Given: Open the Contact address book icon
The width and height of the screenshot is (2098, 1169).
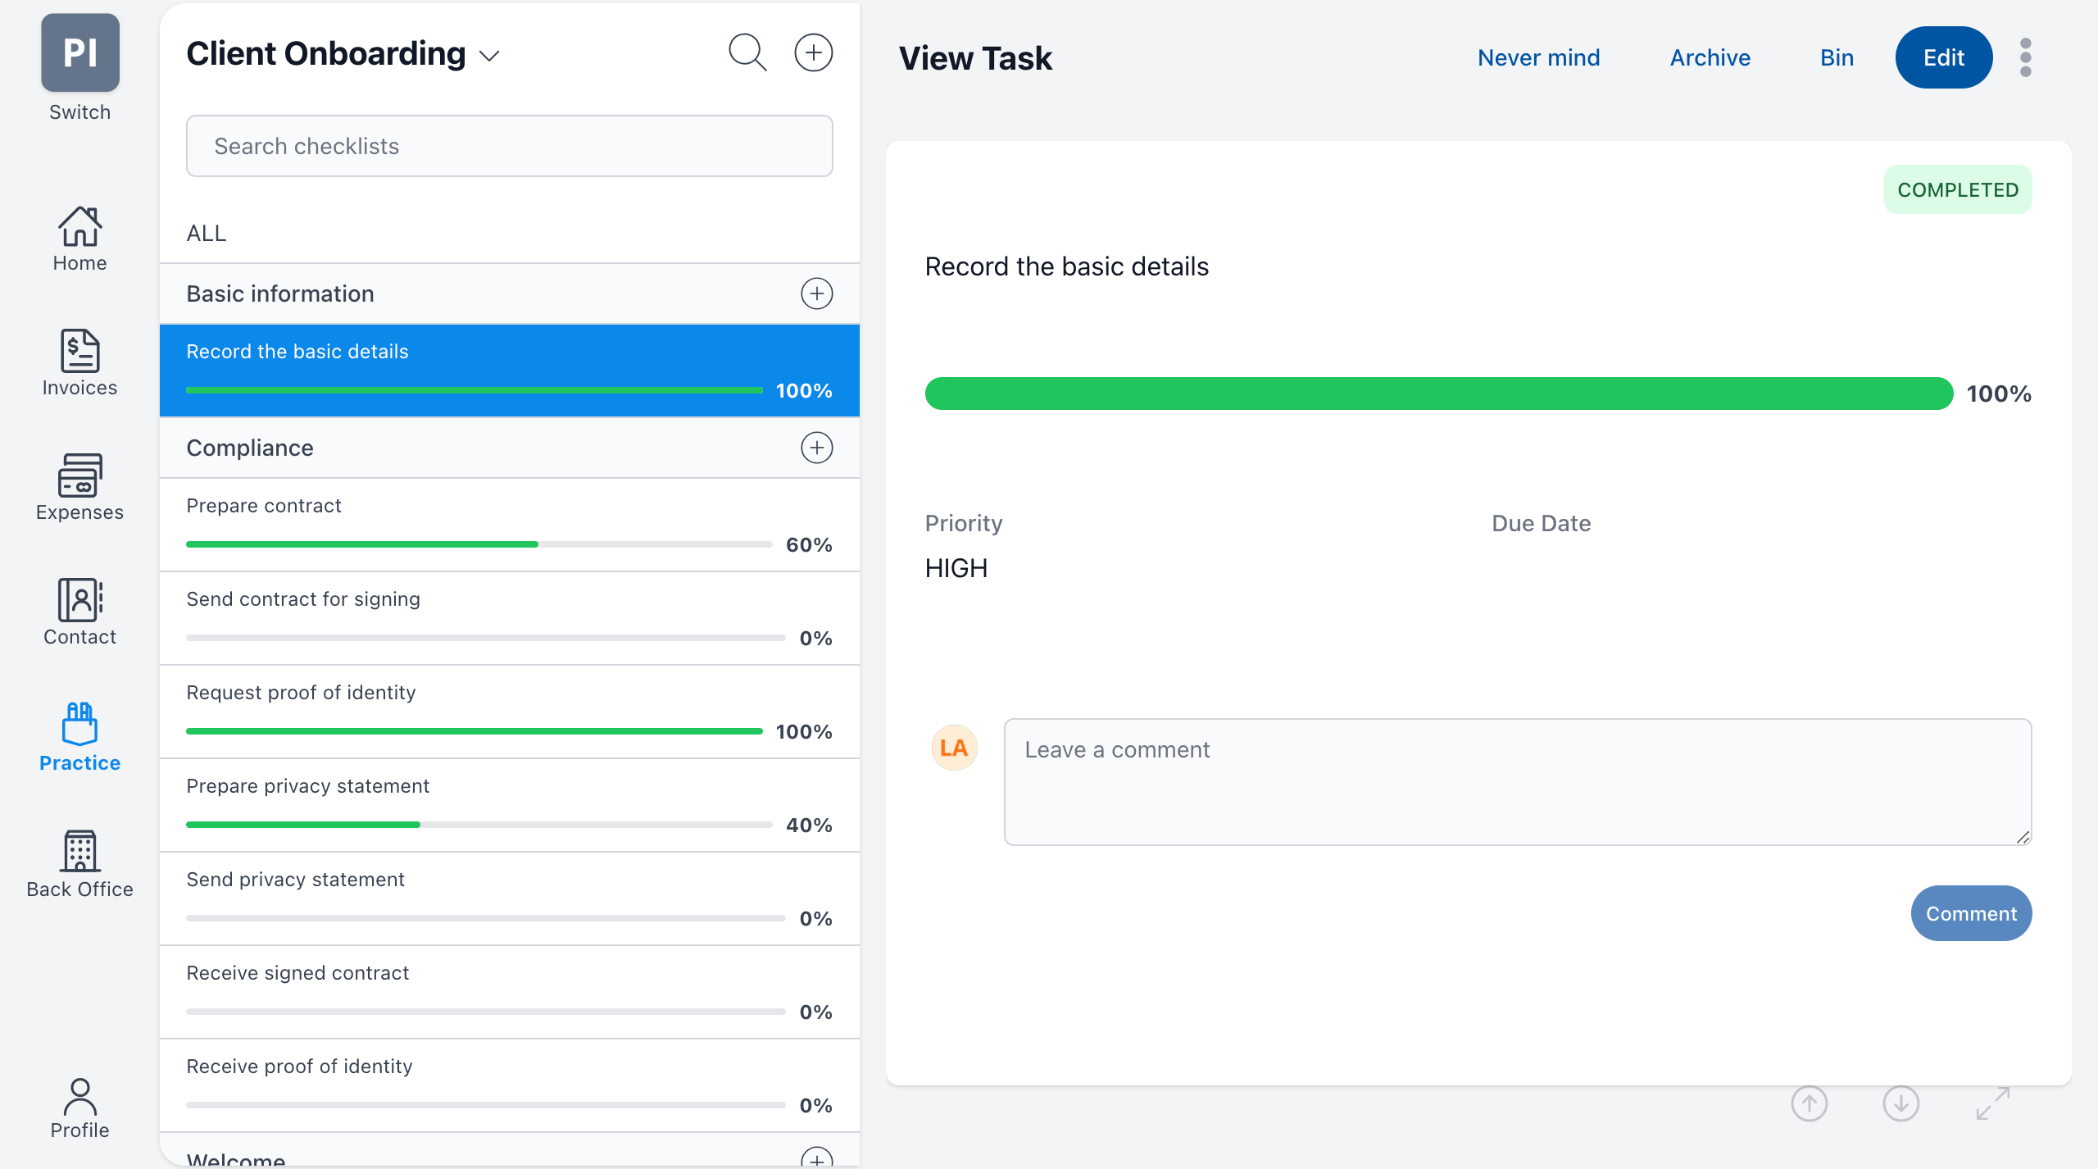Looking at the screenshot, I should coord(79,600).
